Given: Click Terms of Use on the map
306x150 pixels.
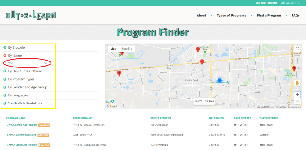Looking at the screenshot, I should click(281, 107).
